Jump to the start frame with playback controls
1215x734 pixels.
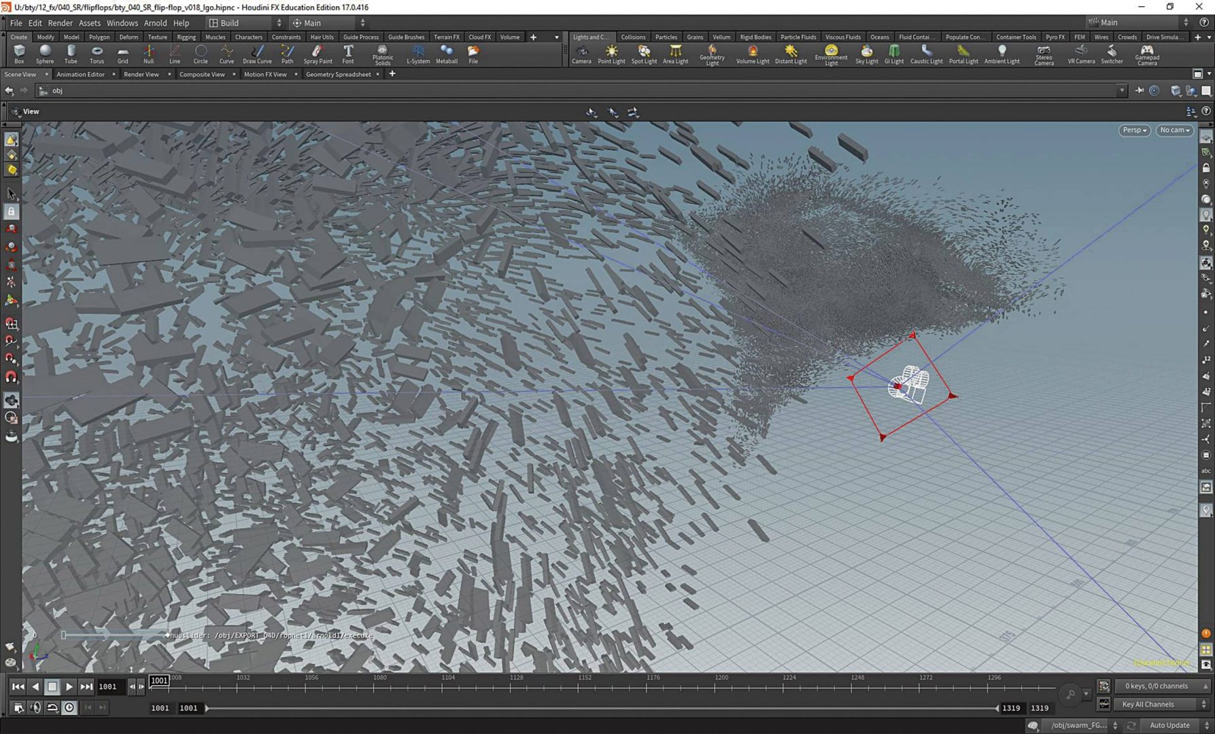coord(18,686)
